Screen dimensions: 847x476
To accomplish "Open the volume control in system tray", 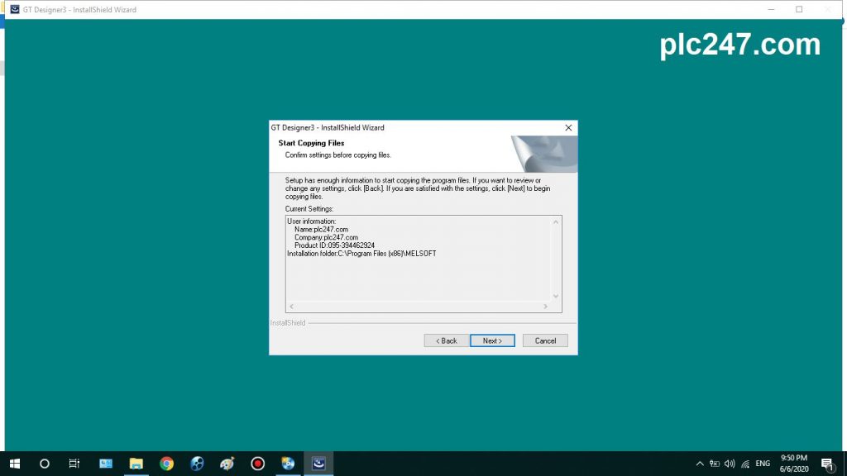I will [730, 464].
